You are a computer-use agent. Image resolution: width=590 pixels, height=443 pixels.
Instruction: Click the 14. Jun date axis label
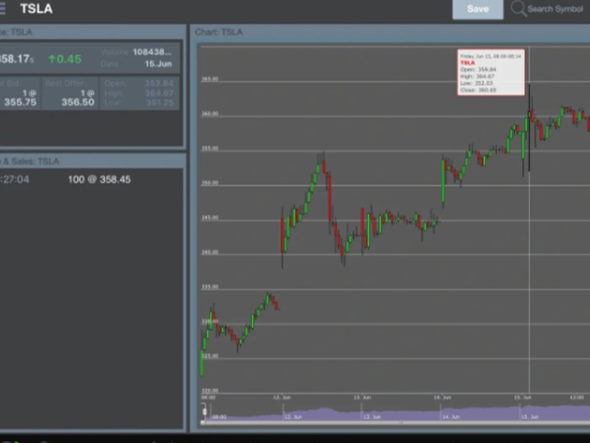coord(442,397)
